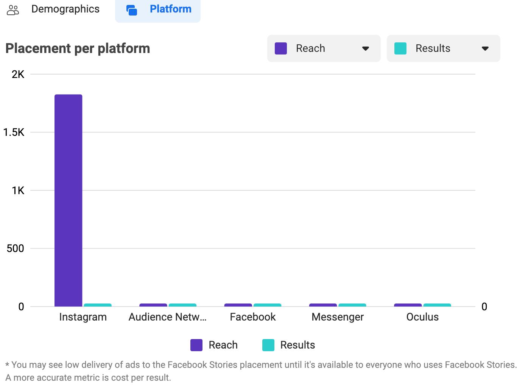
Task: Click the purple Reach legend square
Action: (196, 345)
